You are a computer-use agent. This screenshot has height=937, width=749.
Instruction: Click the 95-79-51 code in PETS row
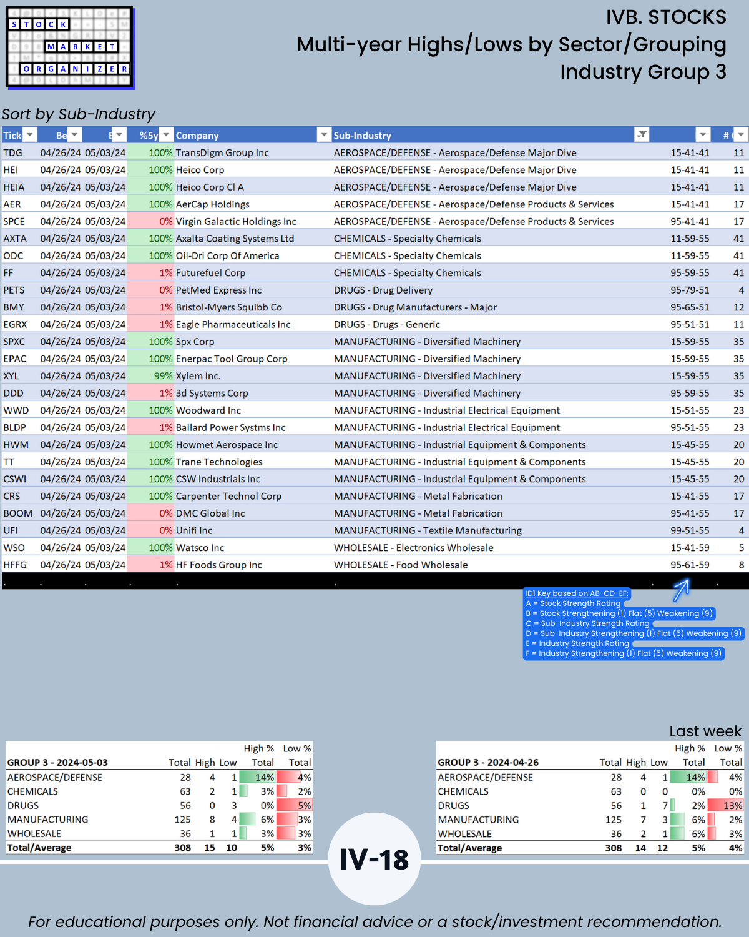pyautogui.click(x=690, y=290)
